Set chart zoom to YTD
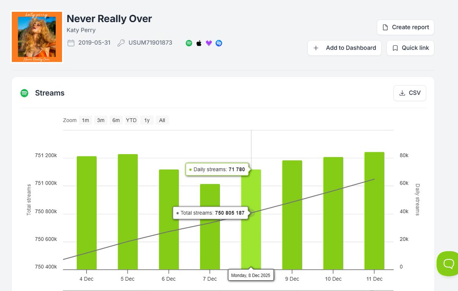Image resolution: width=458 pixels, height=291 pixels. 131,120
